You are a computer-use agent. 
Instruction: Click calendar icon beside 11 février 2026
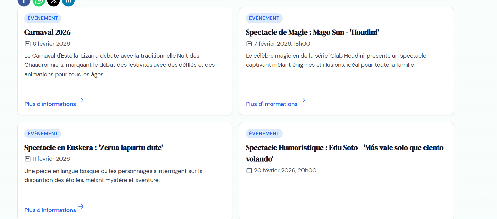pos(28,159)
